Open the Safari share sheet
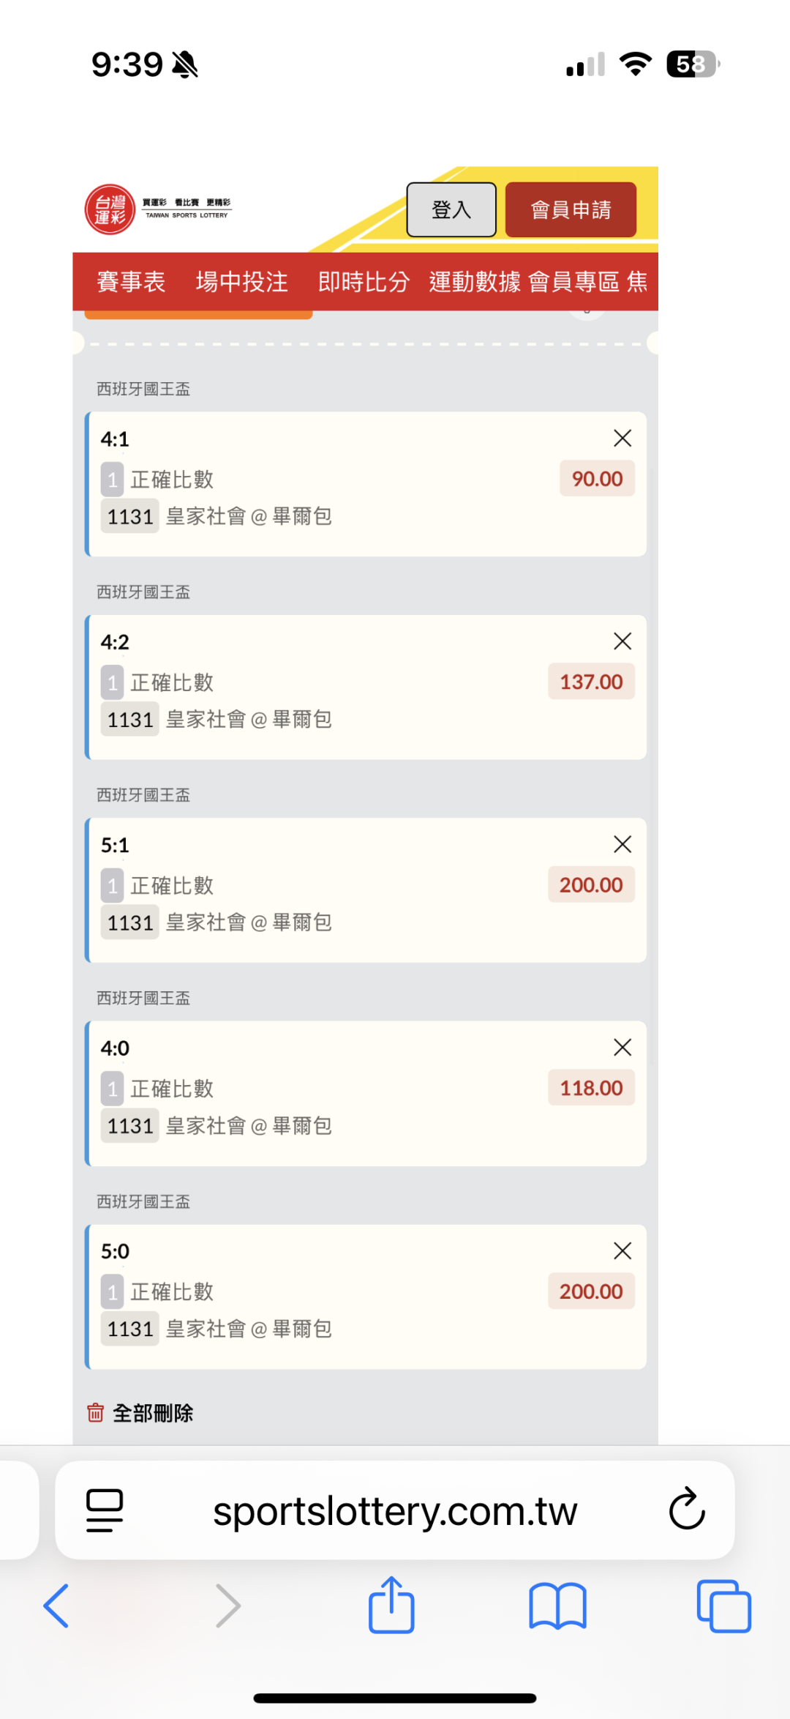Screen dimensions: 790x1719 391,1606
